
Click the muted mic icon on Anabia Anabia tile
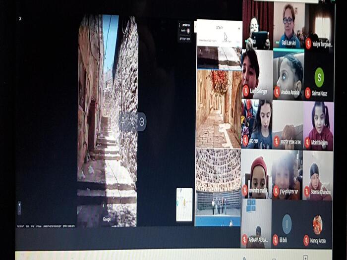(x=277, y=92)
